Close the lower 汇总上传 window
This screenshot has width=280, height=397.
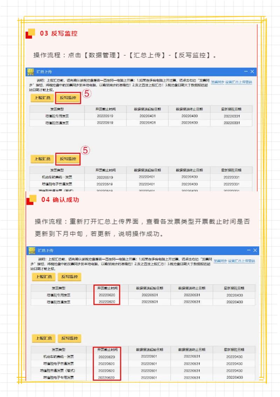click(255, 250)
